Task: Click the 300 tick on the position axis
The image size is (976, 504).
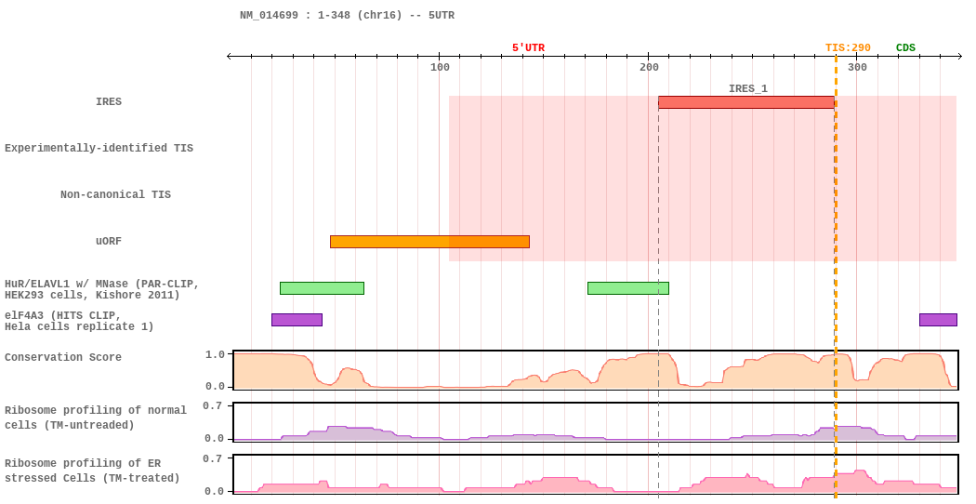Action: tap(857, 67)
